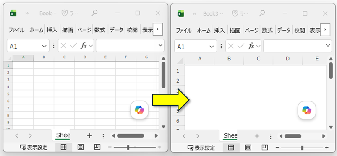This screenshot has height=156, width=337.
Task: Open function dropdown beside fx in right window
Action: (258, 46)
